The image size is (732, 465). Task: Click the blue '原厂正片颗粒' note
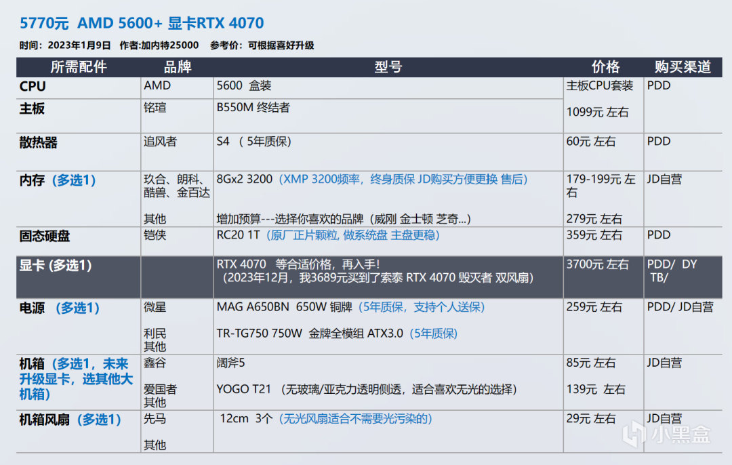pyautogui.click(x=304, y=235)
